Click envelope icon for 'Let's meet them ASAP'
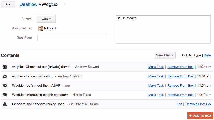 point(5,86)
